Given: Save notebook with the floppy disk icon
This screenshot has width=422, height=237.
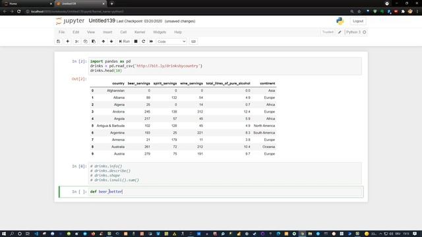Looking at the screenshot, I should [59, 41].
